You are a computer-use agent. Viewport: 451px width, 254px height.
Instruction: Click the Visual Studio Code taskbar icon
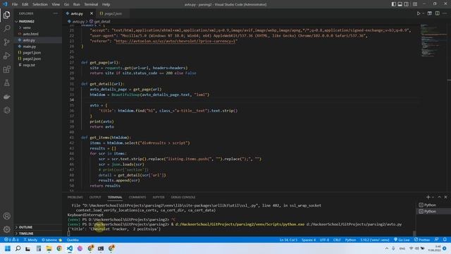(x=70, y=248)
